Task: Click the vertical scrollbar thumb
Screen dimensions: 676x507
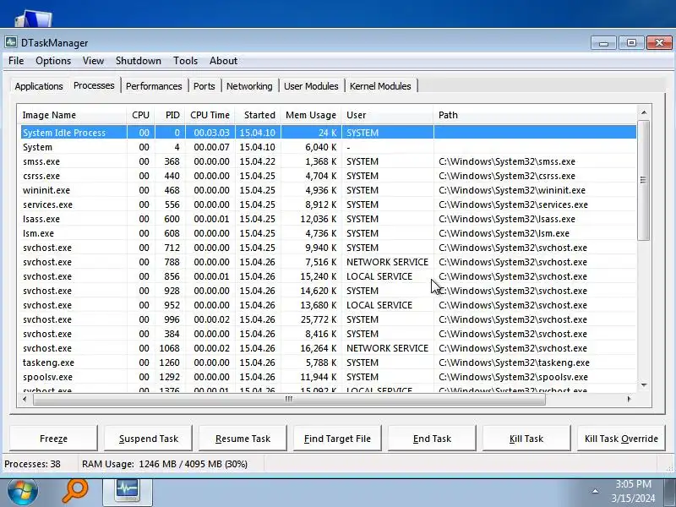Action: [x=644, y=180]
